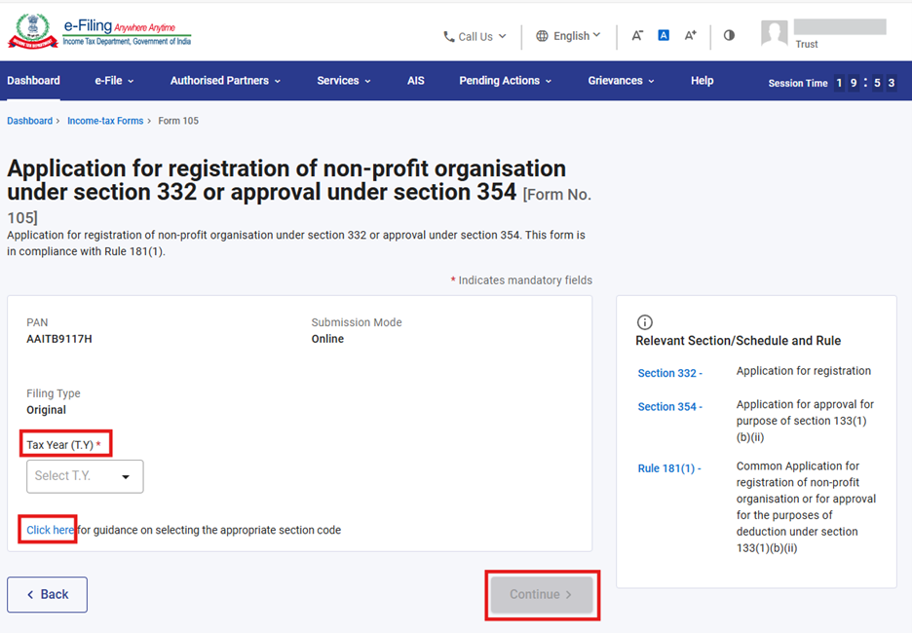Click the e-Filing portal logo

click(x=99, y=32)
